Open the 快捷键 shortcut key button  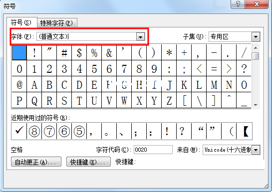click(x=88, y=162)
